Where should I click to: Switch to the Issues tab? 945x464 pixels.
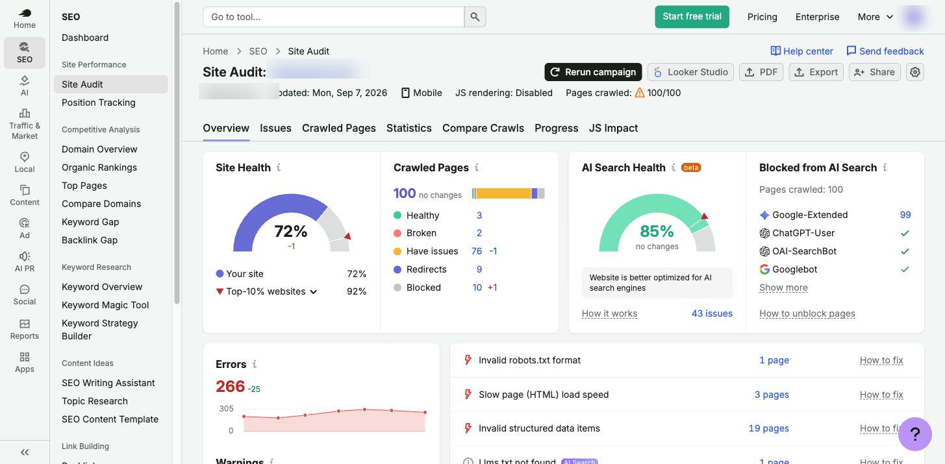(x=275, y=128)
